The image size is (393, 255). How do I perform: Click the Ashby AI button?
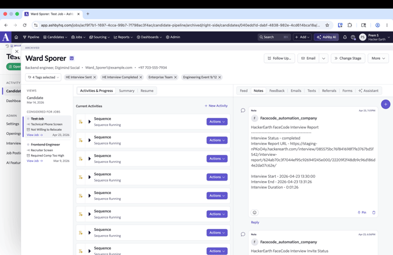click(x=326, y=37)
